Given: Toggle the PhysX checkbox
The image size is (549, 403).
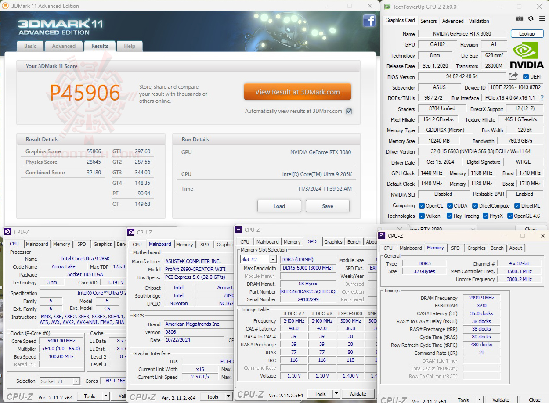Looking at the screenshot, I should [485, 216].
